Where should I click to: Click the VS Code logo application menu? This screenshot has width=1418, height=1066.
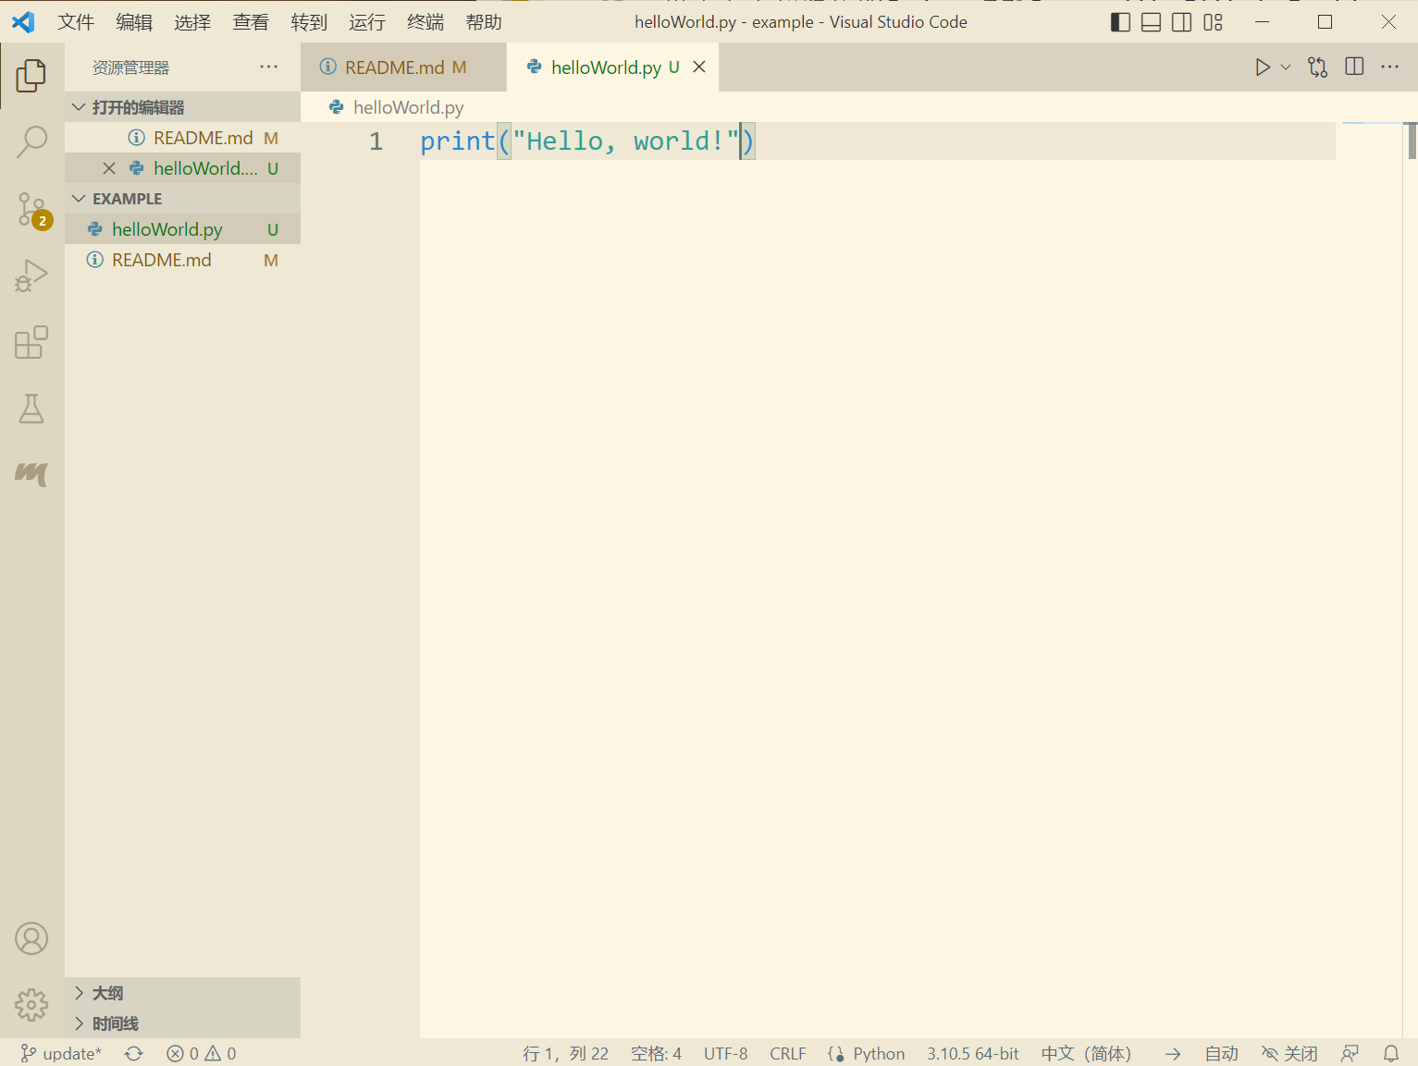pos(23,22)
